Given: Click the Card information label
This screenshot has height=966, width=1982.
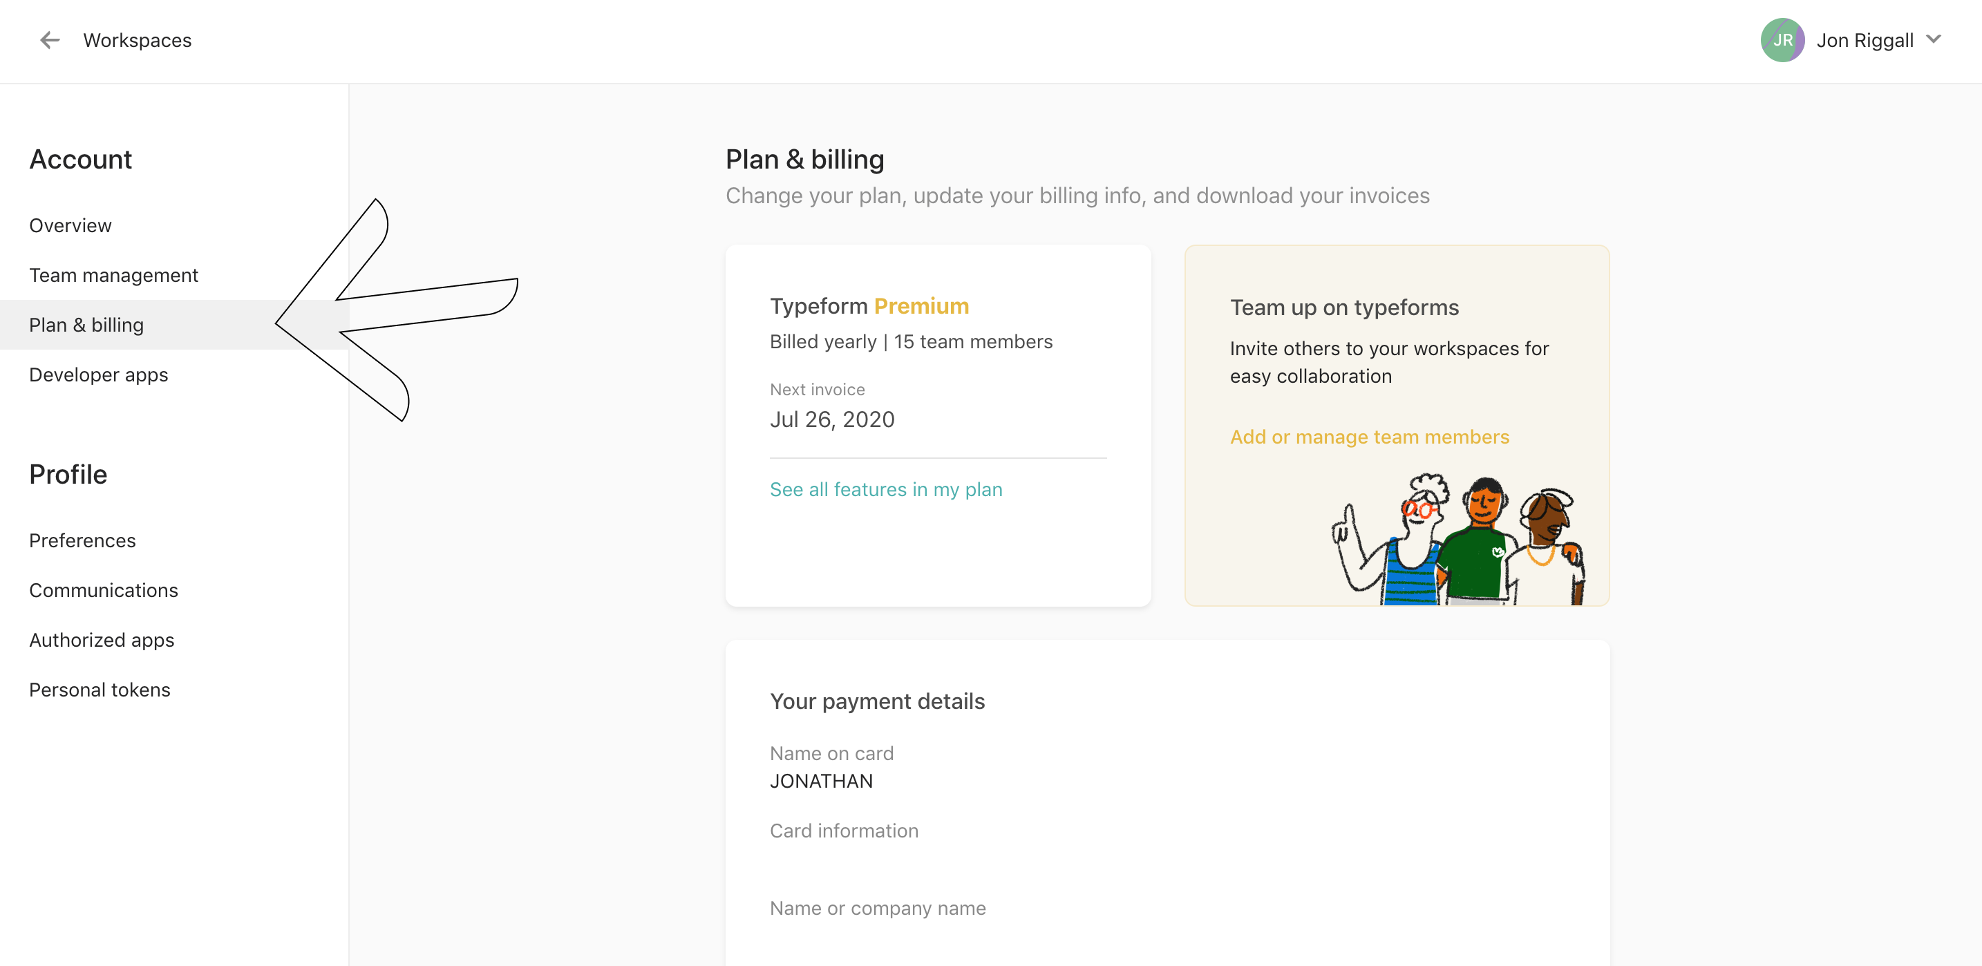Looking at the screenshot, I should [x=844, y=831].
